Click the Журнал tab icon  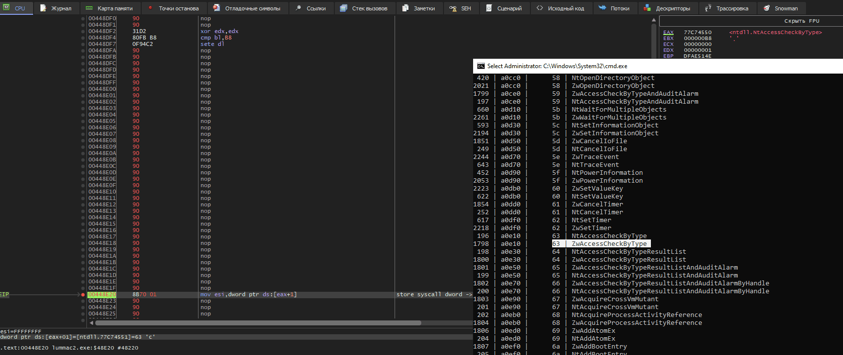pyautogui.click(x=43, y=8)
